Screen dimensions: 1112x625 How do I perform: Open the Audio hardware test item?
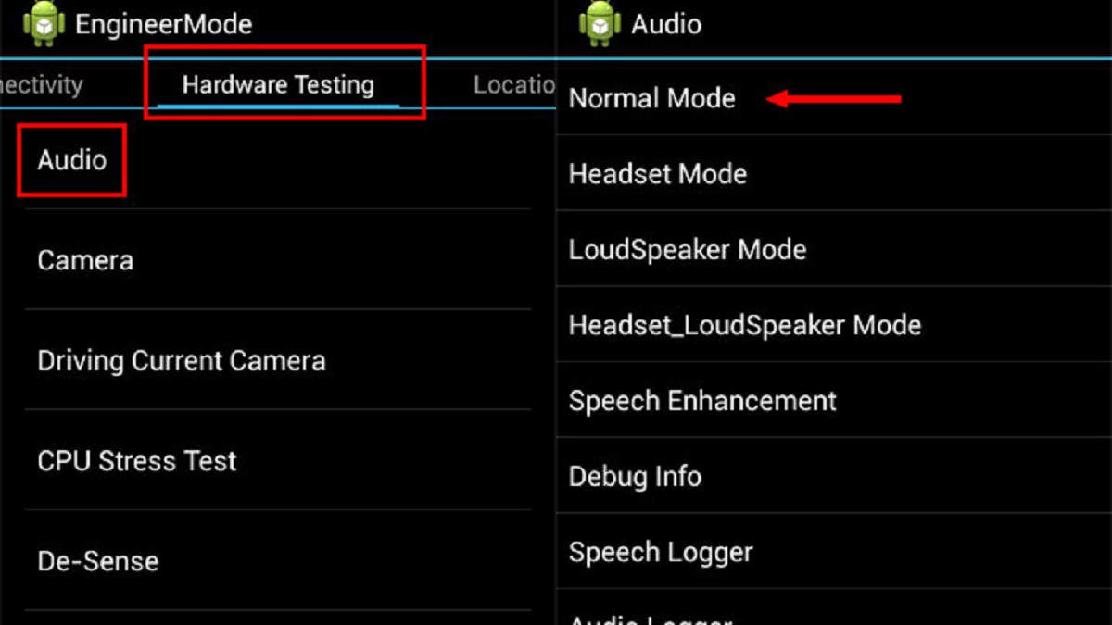pos(278,159)
